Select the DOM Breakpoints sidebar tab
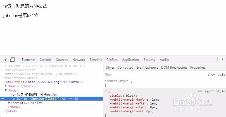The image size is (226, 117). coord(174,68)
